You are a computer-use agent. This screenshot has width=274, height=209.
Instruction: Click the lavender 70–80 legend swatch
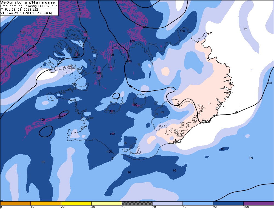click(x=167, y=204)
